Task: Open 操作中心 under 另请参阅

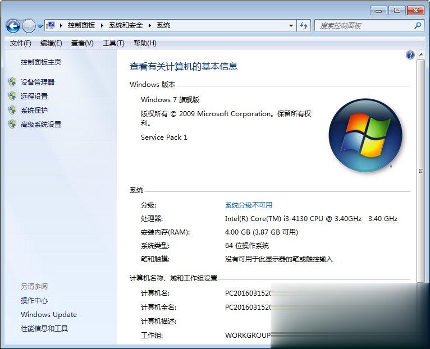Action: pyautogui.click(x=34, y=301)
